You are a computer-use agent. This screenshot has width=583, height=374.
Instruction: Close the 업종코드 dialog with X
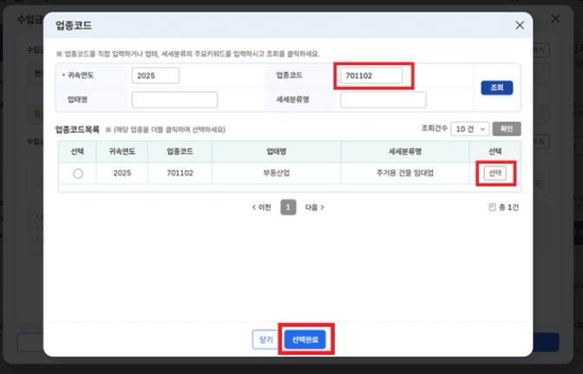click(x=520, y=25)
